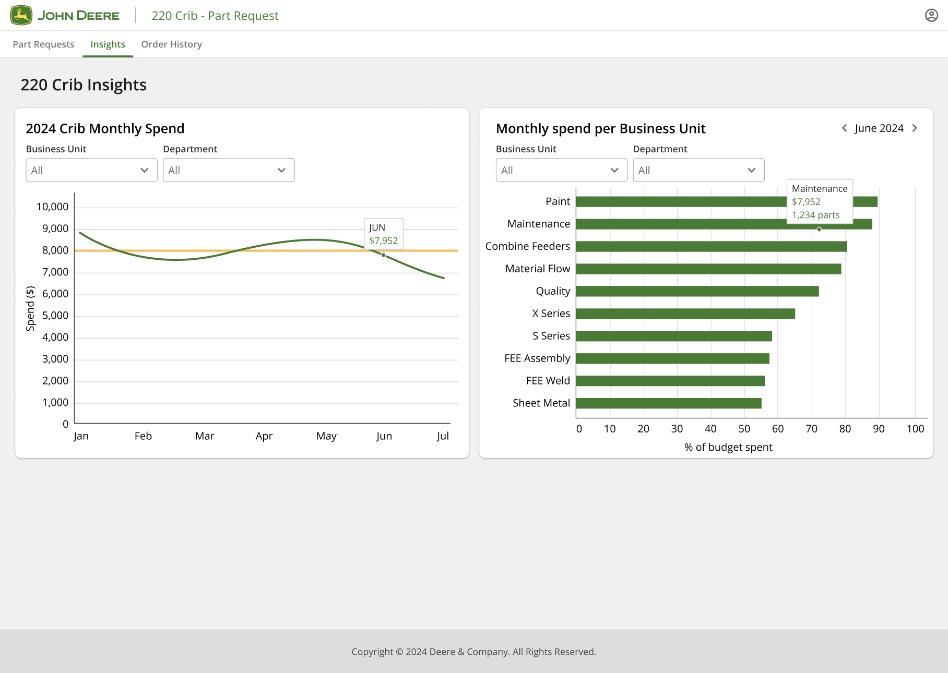Open Business Unit dropdown in Crib Monthly Spend
The image size is (948, 673).
91,170
